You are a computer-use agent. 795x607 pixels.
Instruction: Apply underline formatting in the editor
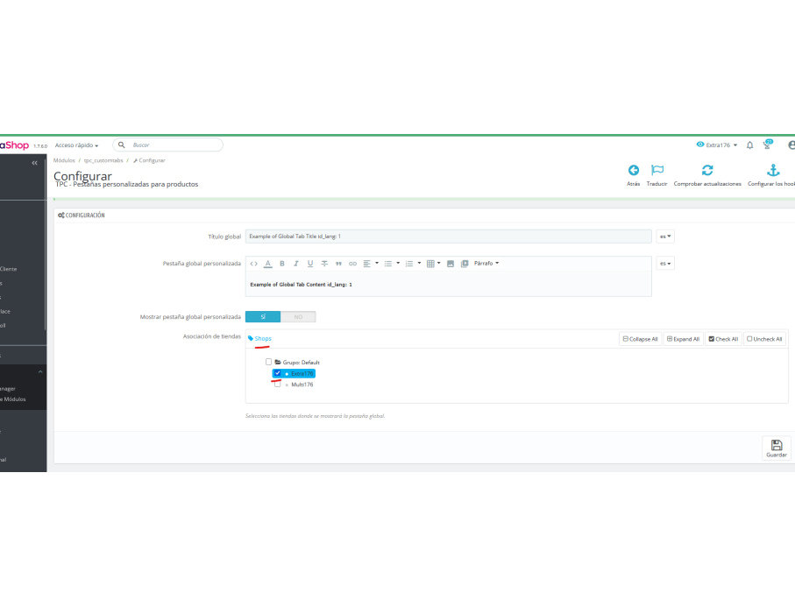coord(310,264)
